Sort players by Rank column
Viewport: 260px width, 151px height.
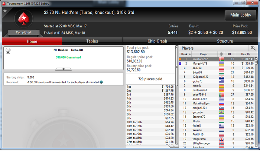[185, 54]
